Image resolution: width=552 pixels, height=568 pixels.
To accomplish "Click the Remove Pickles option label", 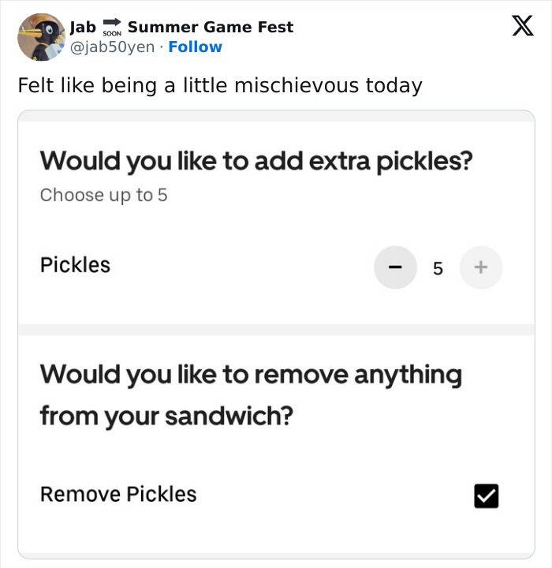I will [118, 495].
